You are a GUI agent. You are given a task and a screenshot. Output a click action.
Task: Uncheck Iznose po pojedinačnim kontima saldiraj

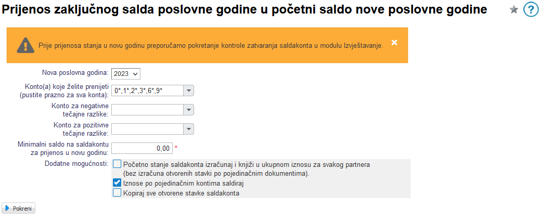coord(117,183)
